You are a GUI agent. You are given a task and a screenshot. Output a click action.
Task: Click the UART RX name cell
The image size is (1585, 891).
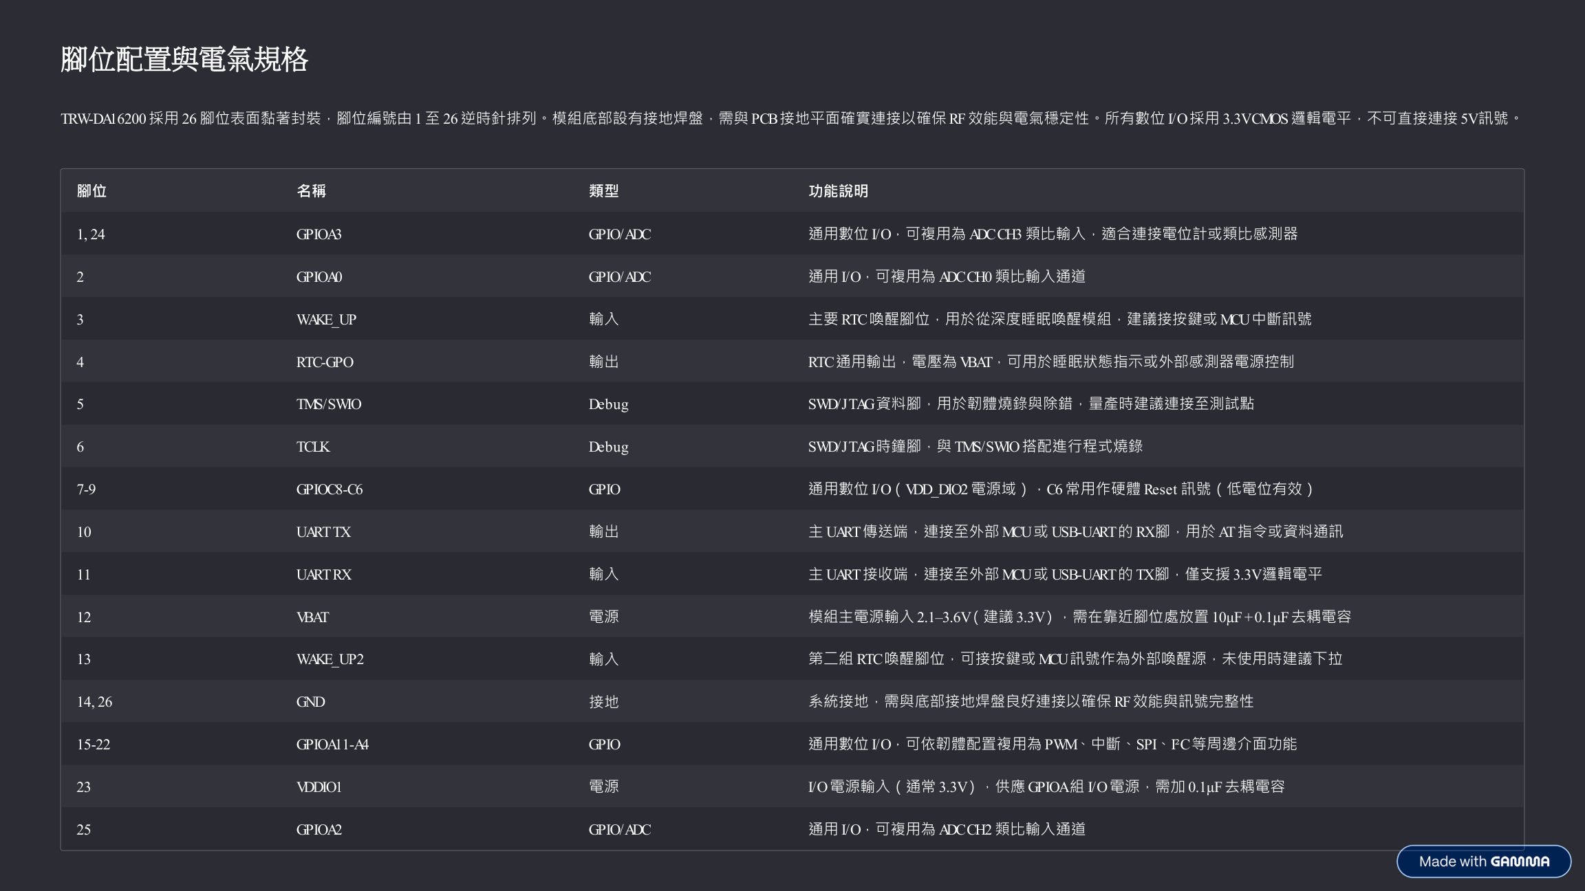click(323, 575)
